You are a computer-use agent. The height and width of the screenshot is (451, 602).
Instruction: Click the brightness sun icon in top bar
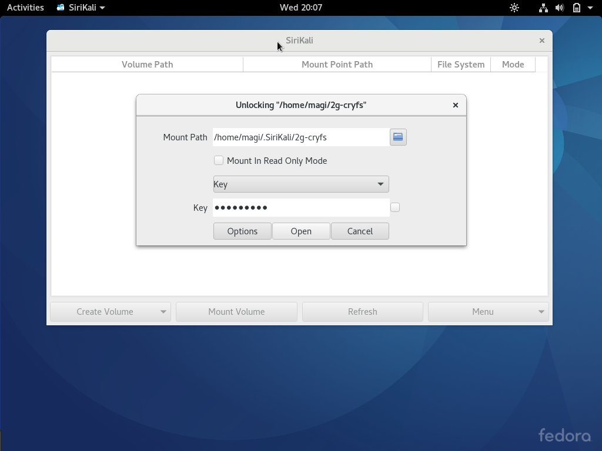point(514,8)
